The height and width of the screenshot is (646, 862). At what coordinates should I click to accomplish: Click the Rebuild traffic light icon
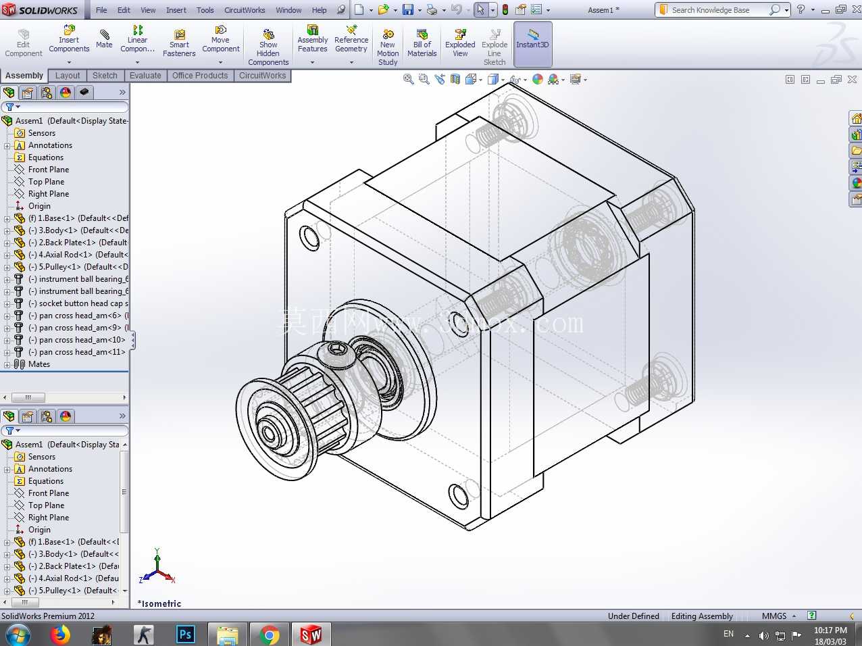click(505, 9)
